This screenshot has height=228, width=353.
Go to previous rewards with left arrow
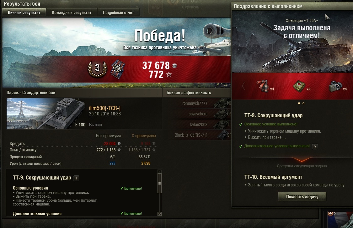pos(243,86)
